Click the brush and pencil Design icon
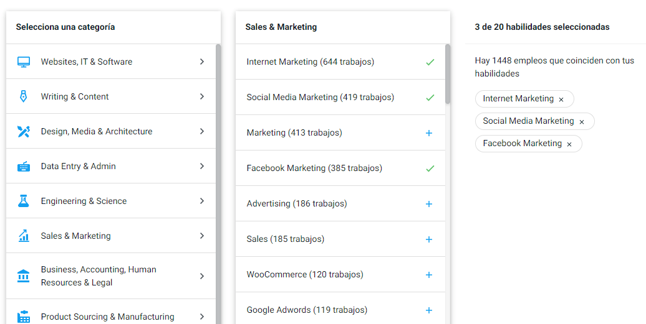Image resolution: width=646 pixels, height=324 pixels. [x=24, y=131]
